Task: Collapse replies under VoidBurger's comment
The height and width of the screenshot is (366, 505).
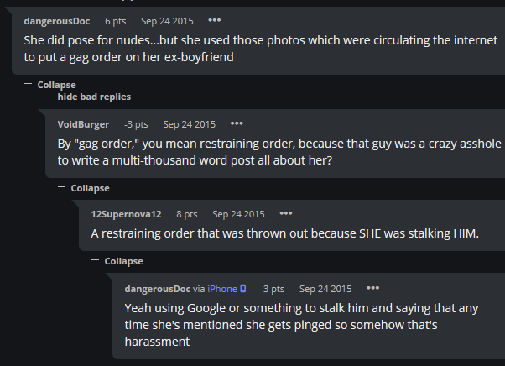Action: pos(84,188)
